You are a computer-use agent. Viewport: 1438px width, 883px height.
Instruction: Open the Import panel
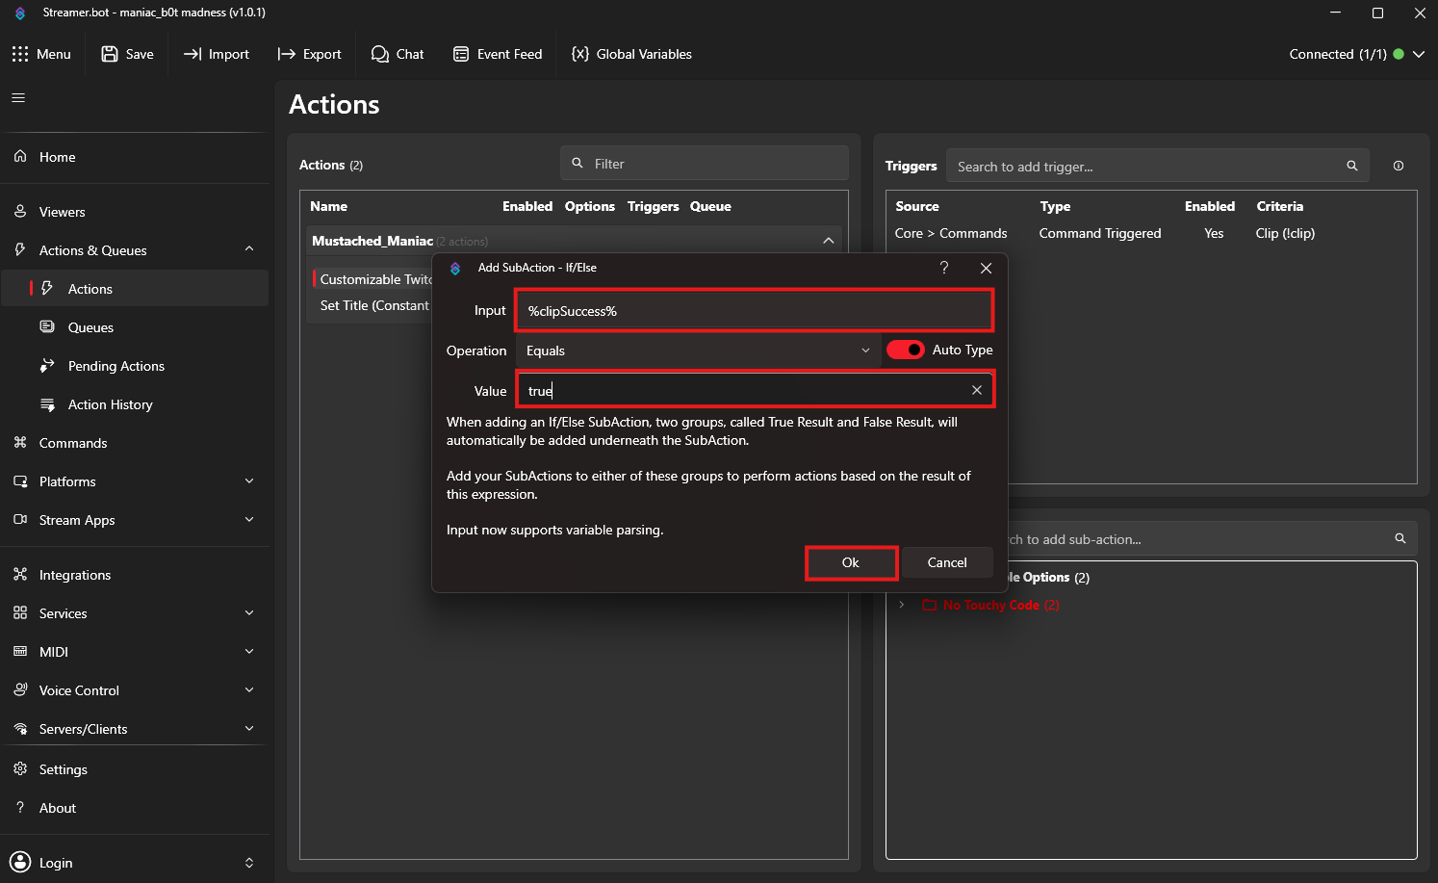coord(217,54)
